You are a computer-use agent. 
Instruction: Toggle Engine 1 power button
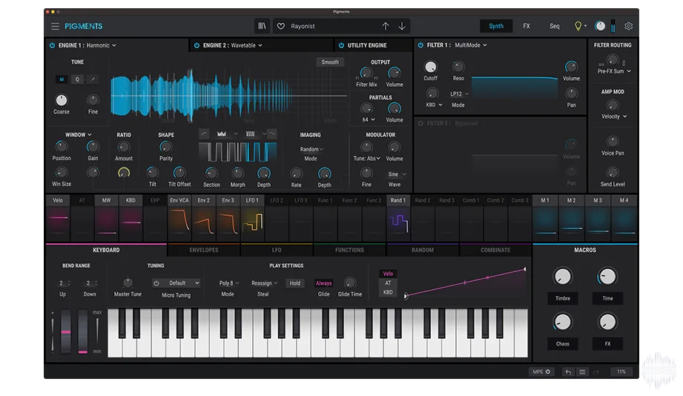pos(52,45)
